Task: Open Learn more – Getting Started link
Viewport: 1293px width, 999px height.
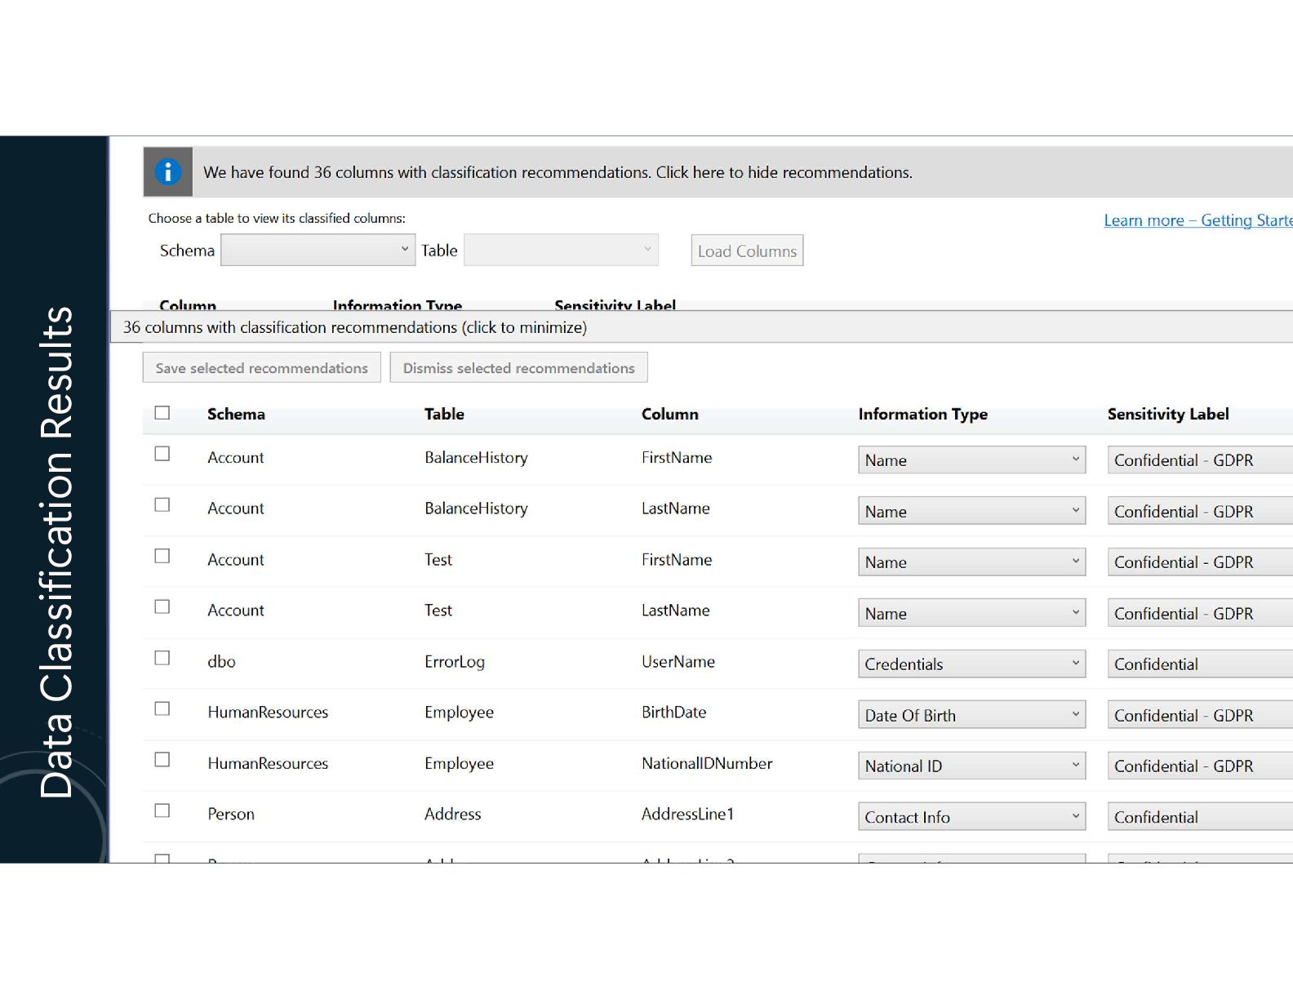Action: click(1198, 220)
